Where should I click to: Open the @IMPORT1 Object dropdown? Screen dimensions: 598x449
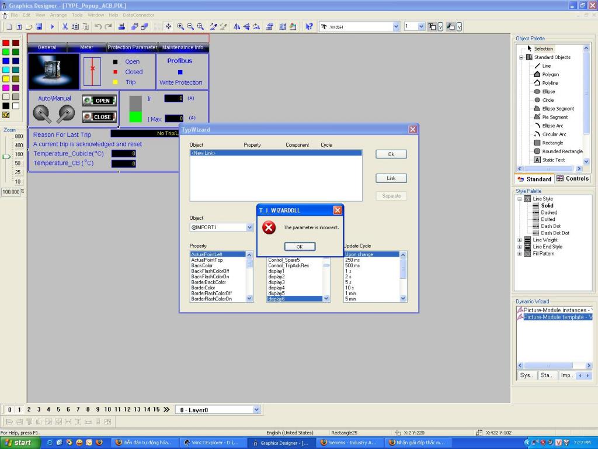click(x=250, y=227)
